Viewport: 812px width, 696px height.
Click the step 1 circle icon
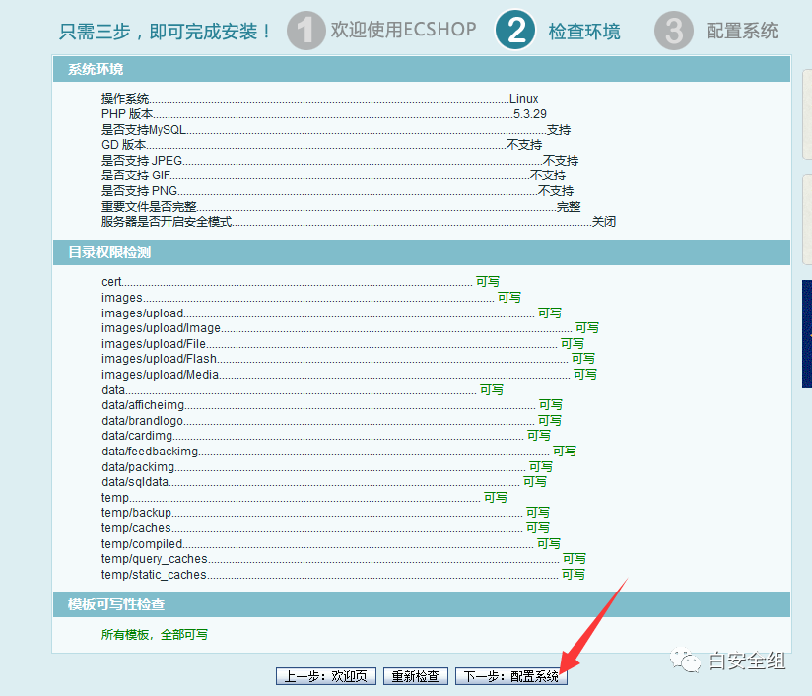coord(305,31)
